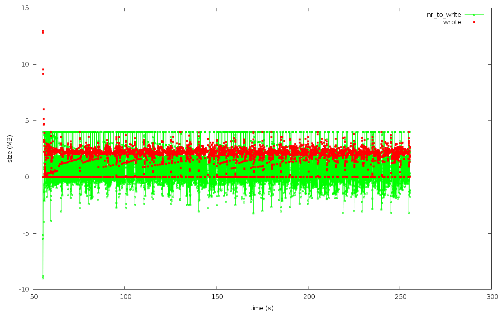Image resolution: width=501 pixels, height=313 pixels.
Task: Click the 200 tick on time axis
Action: [x=308, y=297]
